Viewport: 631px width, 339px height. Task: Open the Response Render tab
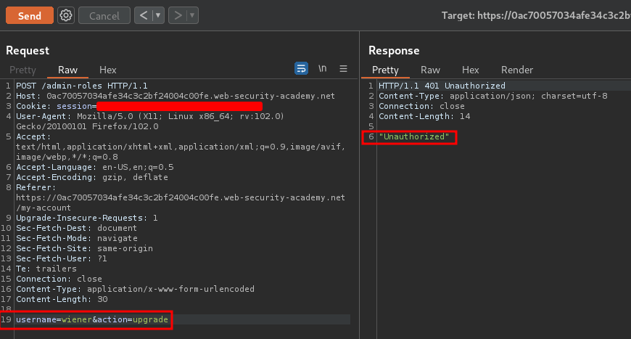[516, 70]
